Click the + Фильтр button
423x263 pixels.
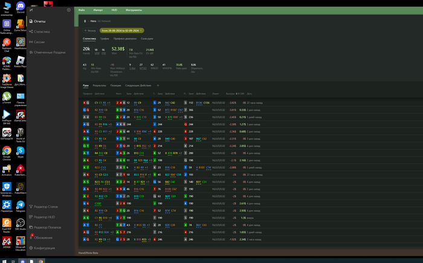point(89,30)
